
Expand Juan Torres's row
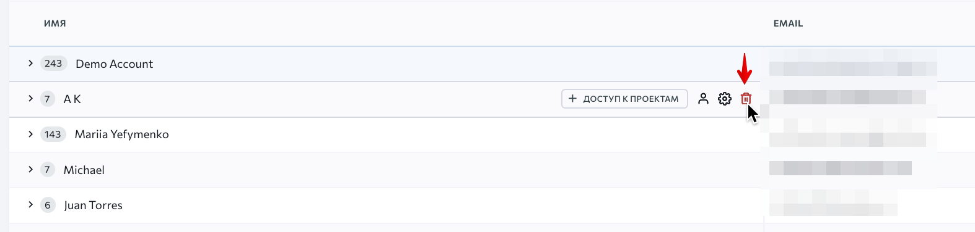(30, 205)
